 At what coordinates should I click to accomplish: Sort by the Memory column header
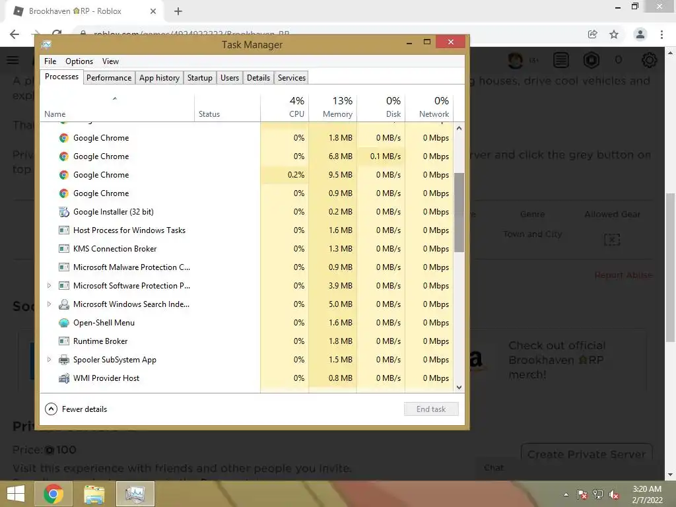click(x=333, y=106)
